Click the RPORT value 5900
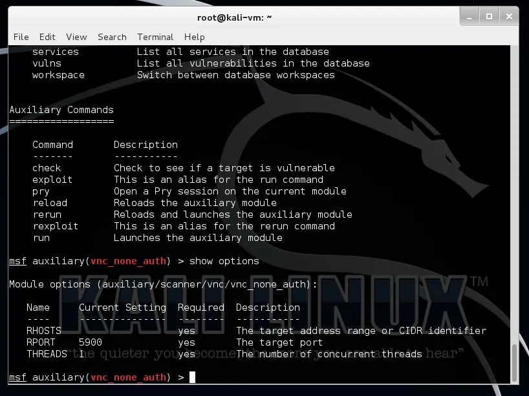This screenshot has width=529, height=396. coord(90,342)
